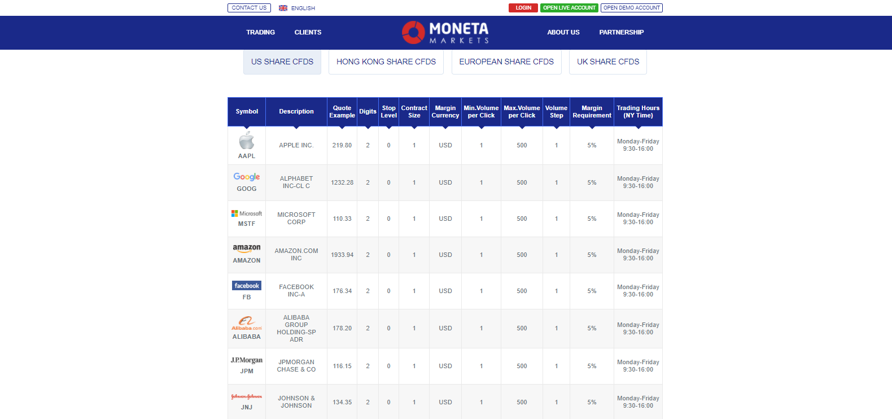Click the Amazon logo icon
892x419 pixels.
coord(247,248)
